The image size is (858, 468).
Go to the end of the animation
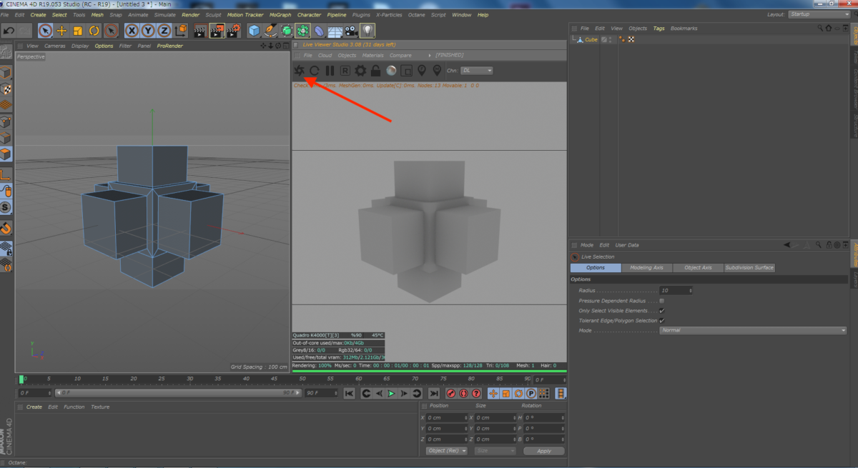[x=434, y=393]
